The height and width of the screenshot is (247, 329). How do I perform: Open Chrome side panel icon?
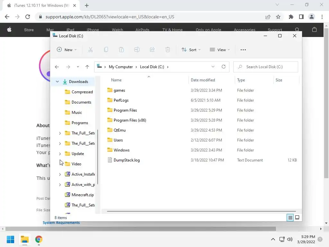(x=301, y=17)
